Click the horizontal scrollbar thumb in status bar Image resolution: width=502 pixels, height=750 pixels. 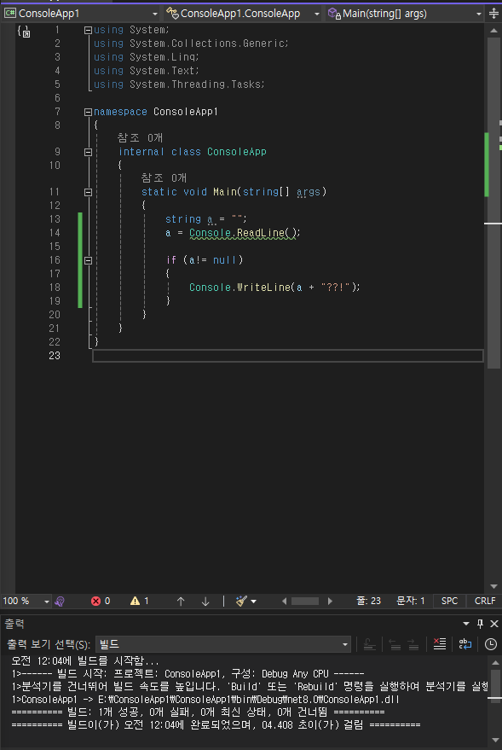pyautogui.click(x=305, y=602)
